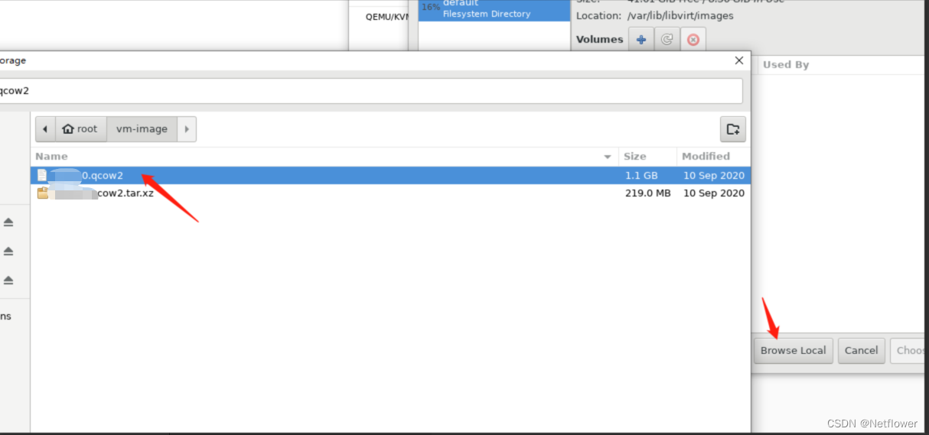The width and height of the screenshot is (929, 435).
Task: Click the second eject icon in sidebar
Action: pos(8,251)
